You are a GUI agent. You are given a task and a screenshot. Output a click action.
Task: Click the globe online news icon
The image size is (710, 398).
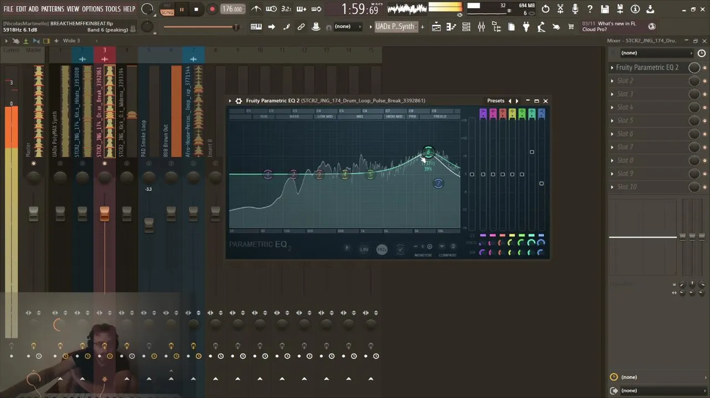coord(652,27)
